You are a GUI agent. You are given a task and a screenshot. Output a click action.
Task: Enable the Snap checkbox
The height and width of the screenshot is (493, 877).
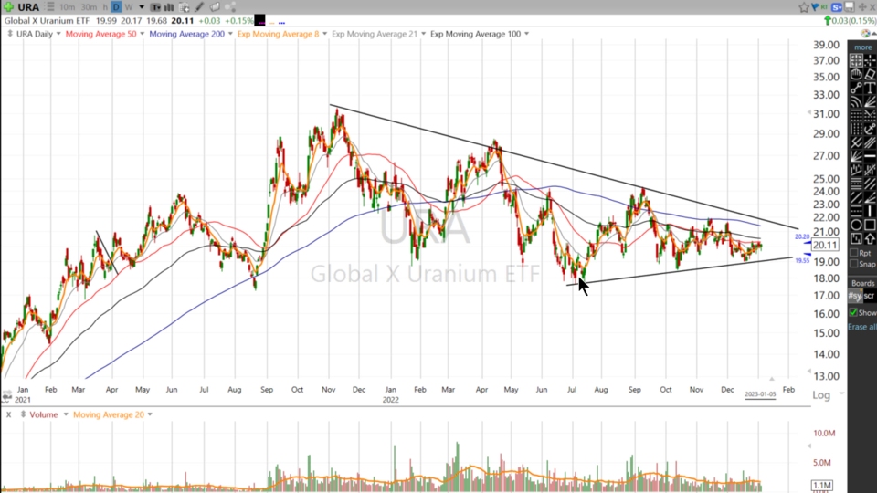(x=853, y=264)
